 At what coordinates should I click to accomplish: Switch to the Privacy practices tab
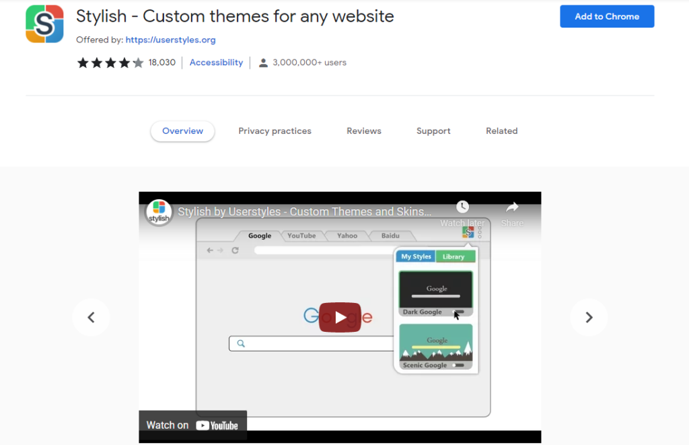tap(275, 131)
